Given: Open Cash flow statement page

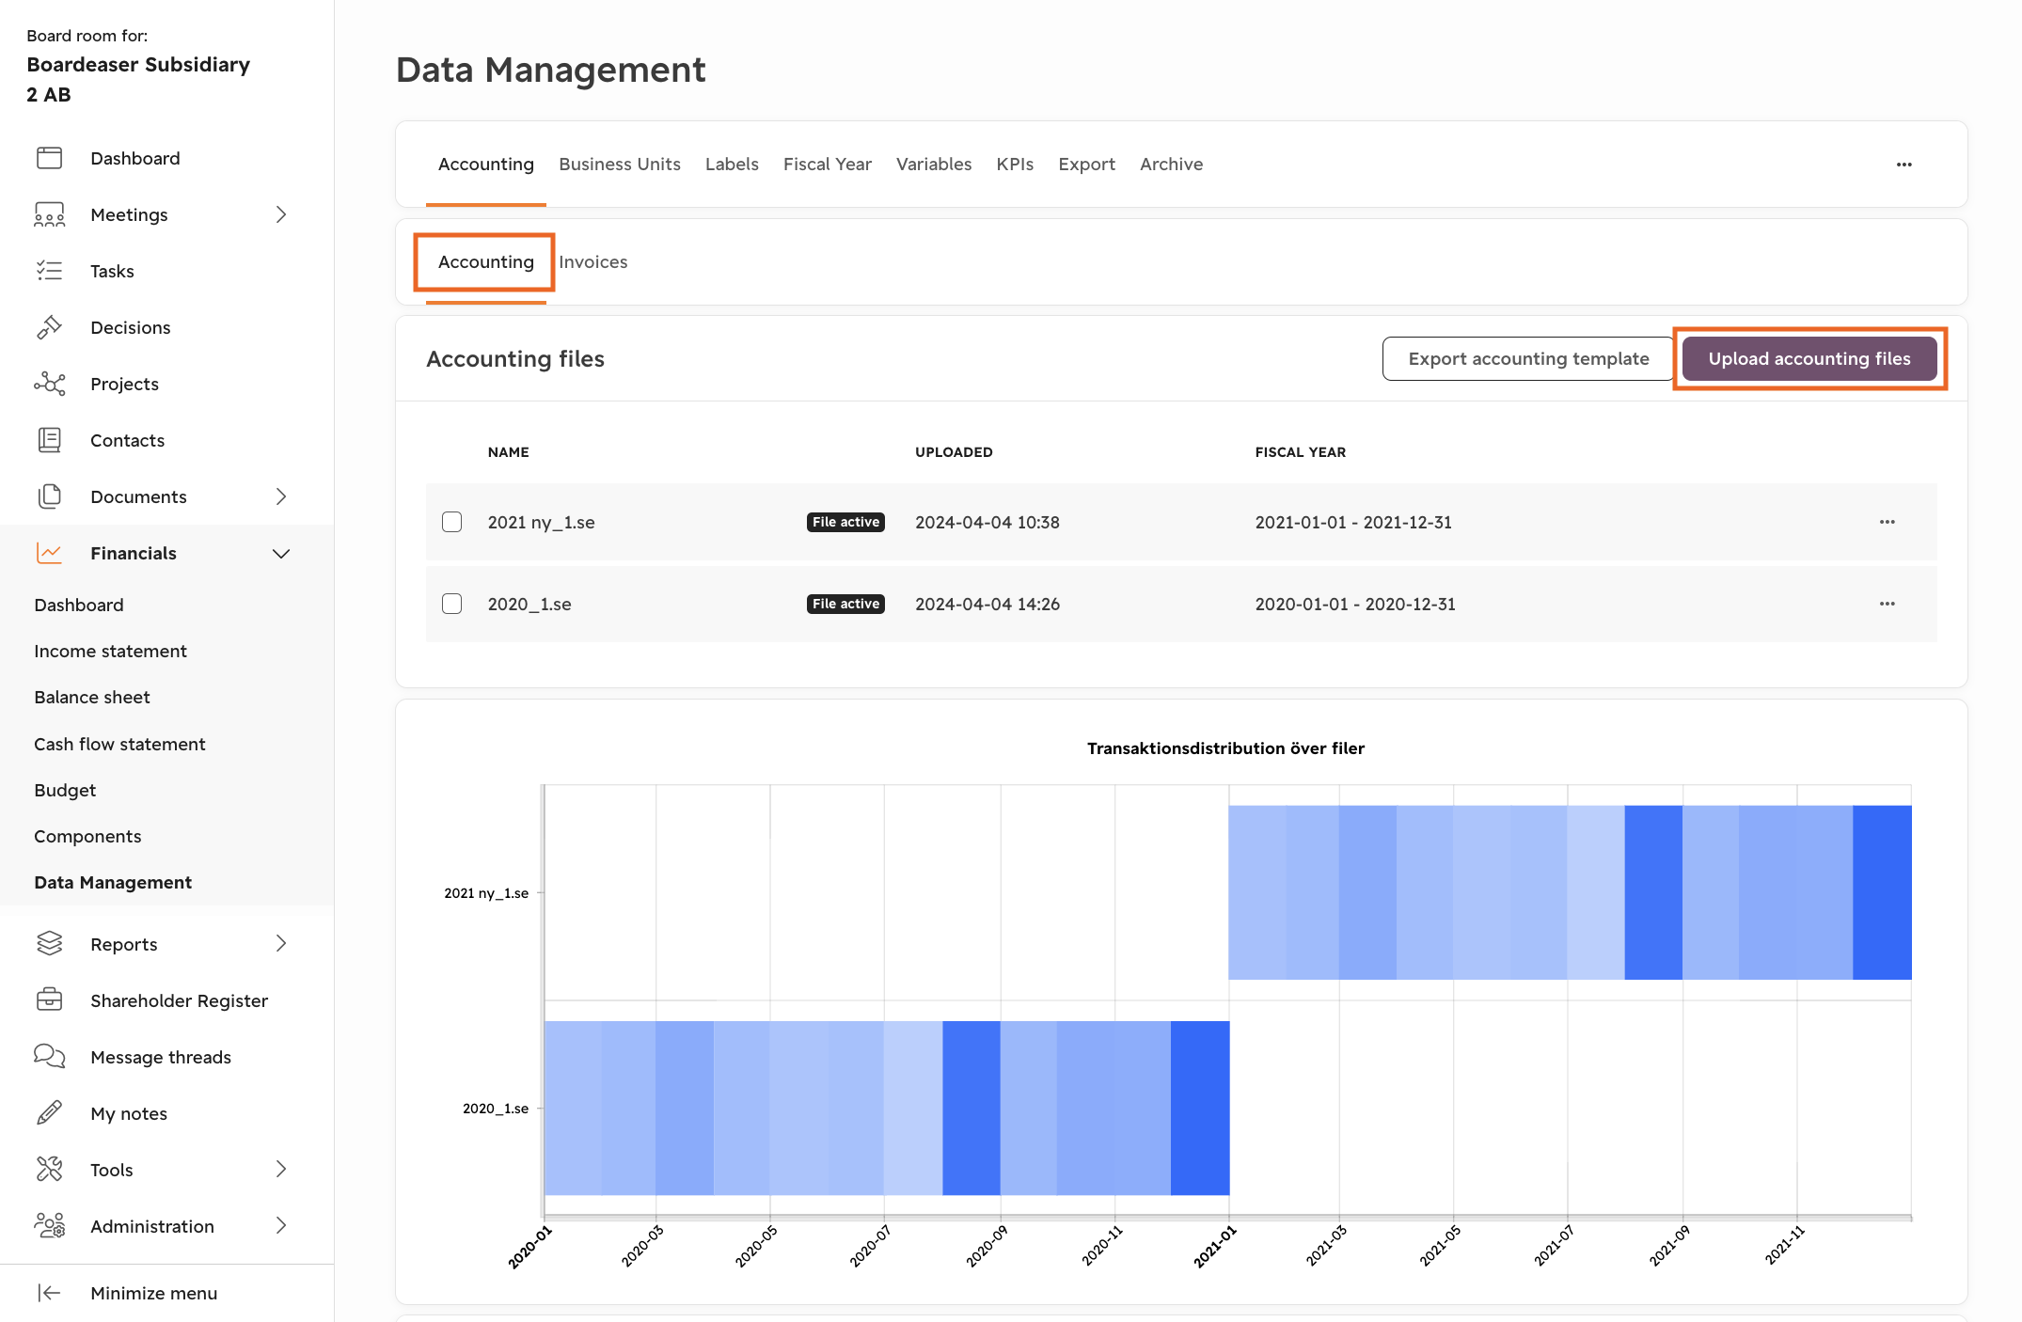Looking at the screenshot, I should pyautogui.click(x=119, y=744).
